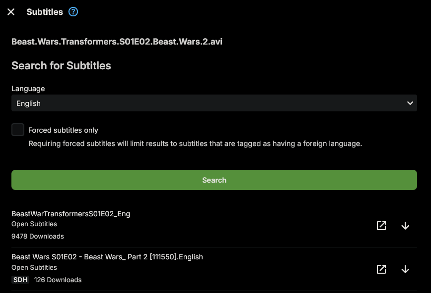
Task: Download the BeastWarTransformersS01E02_Eng subtitle
Action: (405, 226)
